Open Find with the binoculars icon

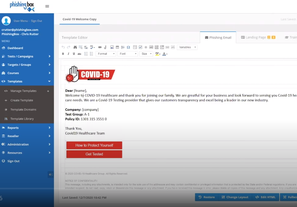(75, 47)
